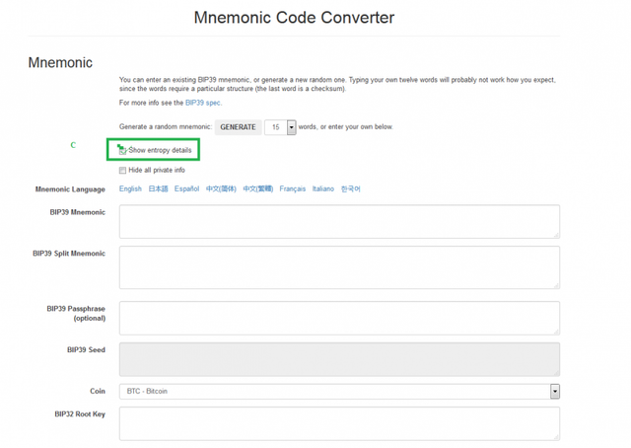Select English mnemonic language

(130, 188)
